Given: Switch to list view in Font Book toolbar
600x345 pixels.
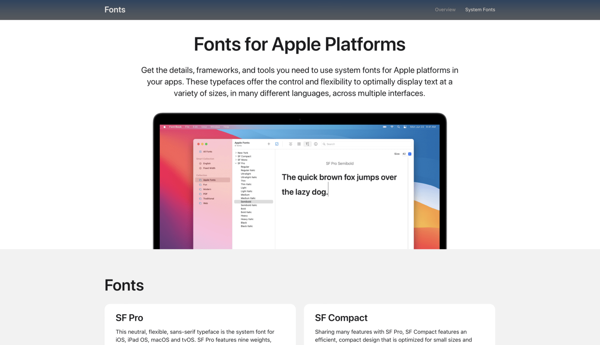Looking at the screenshot, I should [290, 144].
